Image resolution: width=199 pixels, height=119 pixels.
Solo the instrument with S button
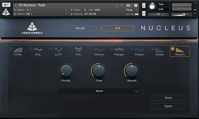click(144, 6)
